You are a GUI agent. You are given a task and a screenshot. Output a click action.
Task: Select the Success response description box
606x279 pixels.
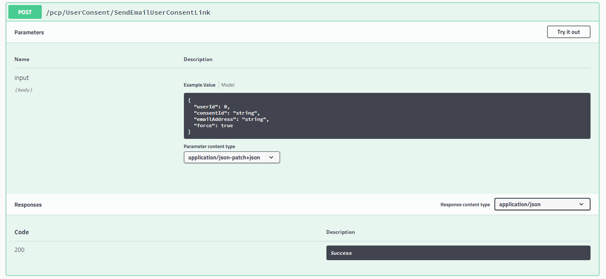(458, 253)
